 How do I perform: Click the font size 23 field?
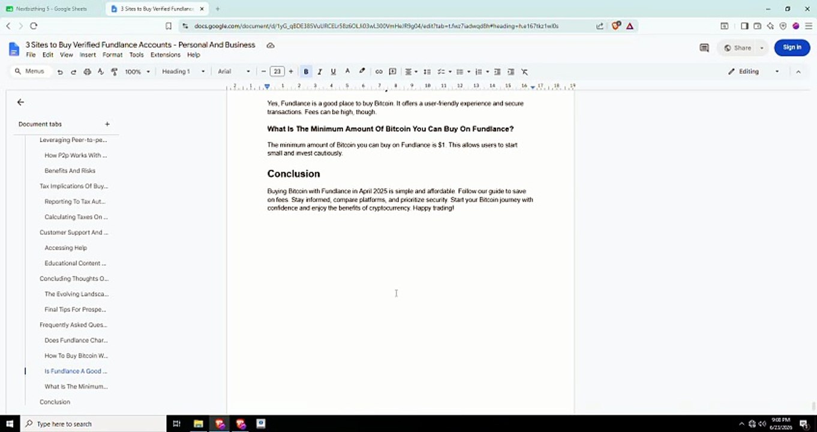pyautogui.click(x=277, y=72)
